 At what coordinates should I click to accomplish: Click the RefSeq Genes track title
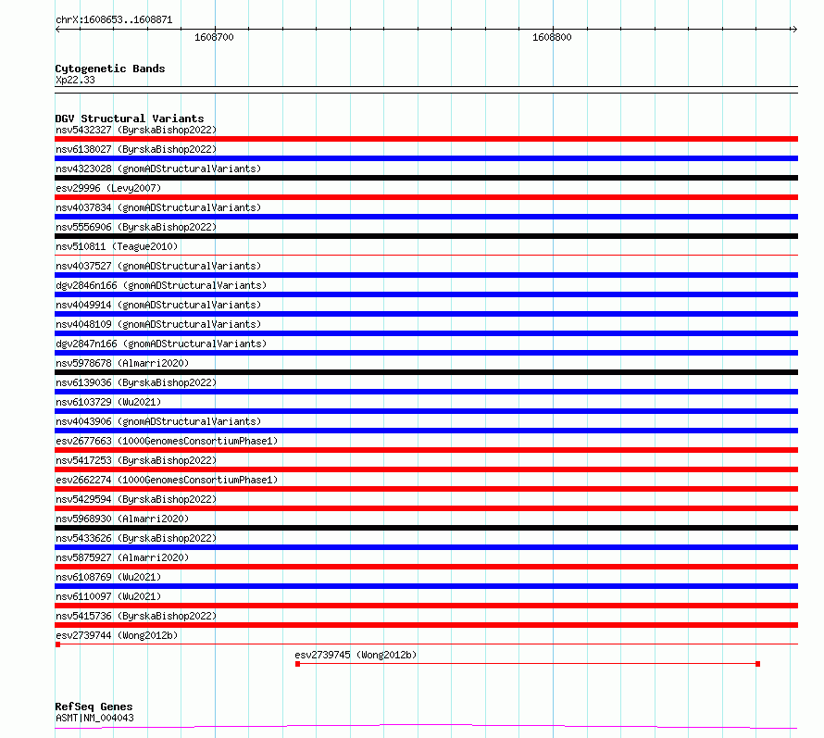click(94, 707)
